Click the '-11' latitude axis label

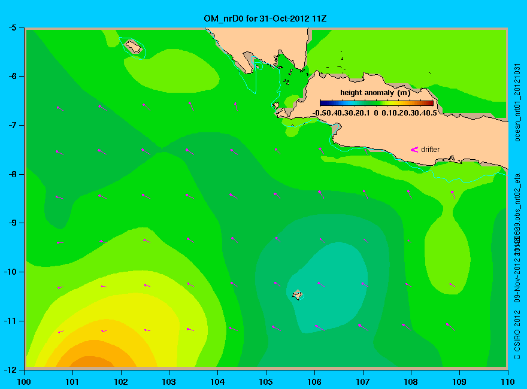point(10,321)
